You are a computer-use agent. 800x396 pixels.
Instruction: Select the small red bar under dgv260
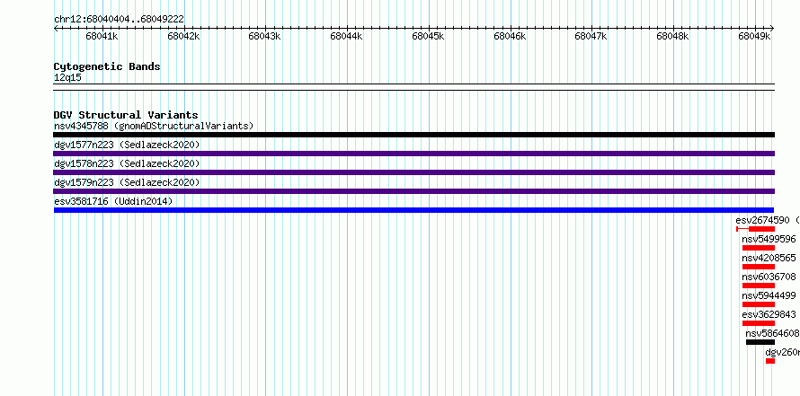coord(770,361)
